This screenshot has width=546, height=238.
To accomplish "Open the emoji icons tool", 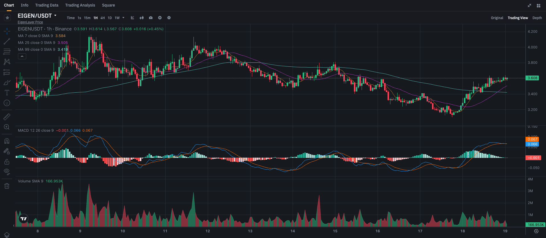I will click(7, 103).
